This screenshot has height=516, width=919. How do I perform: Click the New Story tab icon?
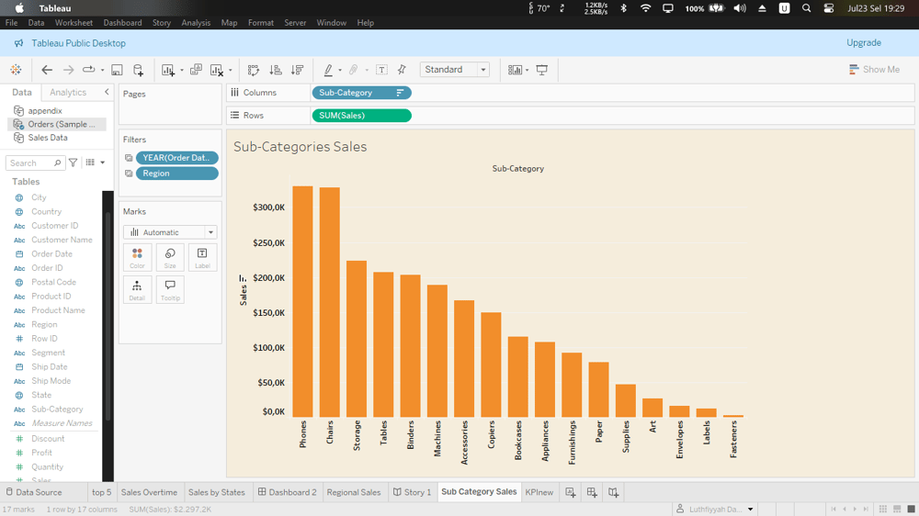click(614, 492)
